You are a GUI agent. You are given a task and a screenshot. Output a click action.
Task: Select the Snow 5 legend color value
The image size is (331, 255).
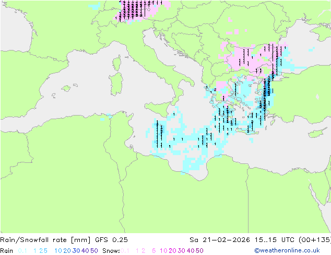pos(154,251)
